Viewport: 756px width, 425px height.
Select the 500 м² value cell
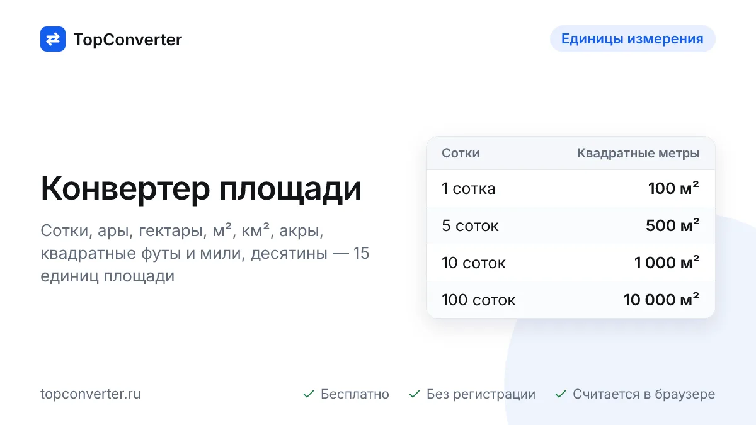673,225
